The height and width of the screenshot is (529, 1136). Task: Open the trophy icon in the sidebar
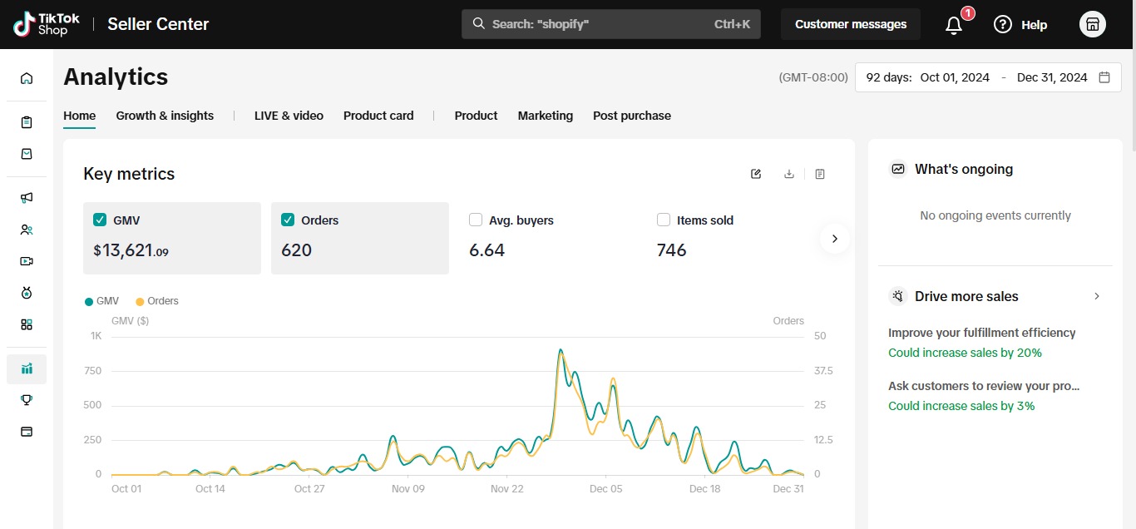coord(27,400)
